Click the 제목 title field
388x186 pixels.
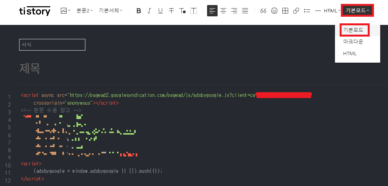(x=30, y=68)
